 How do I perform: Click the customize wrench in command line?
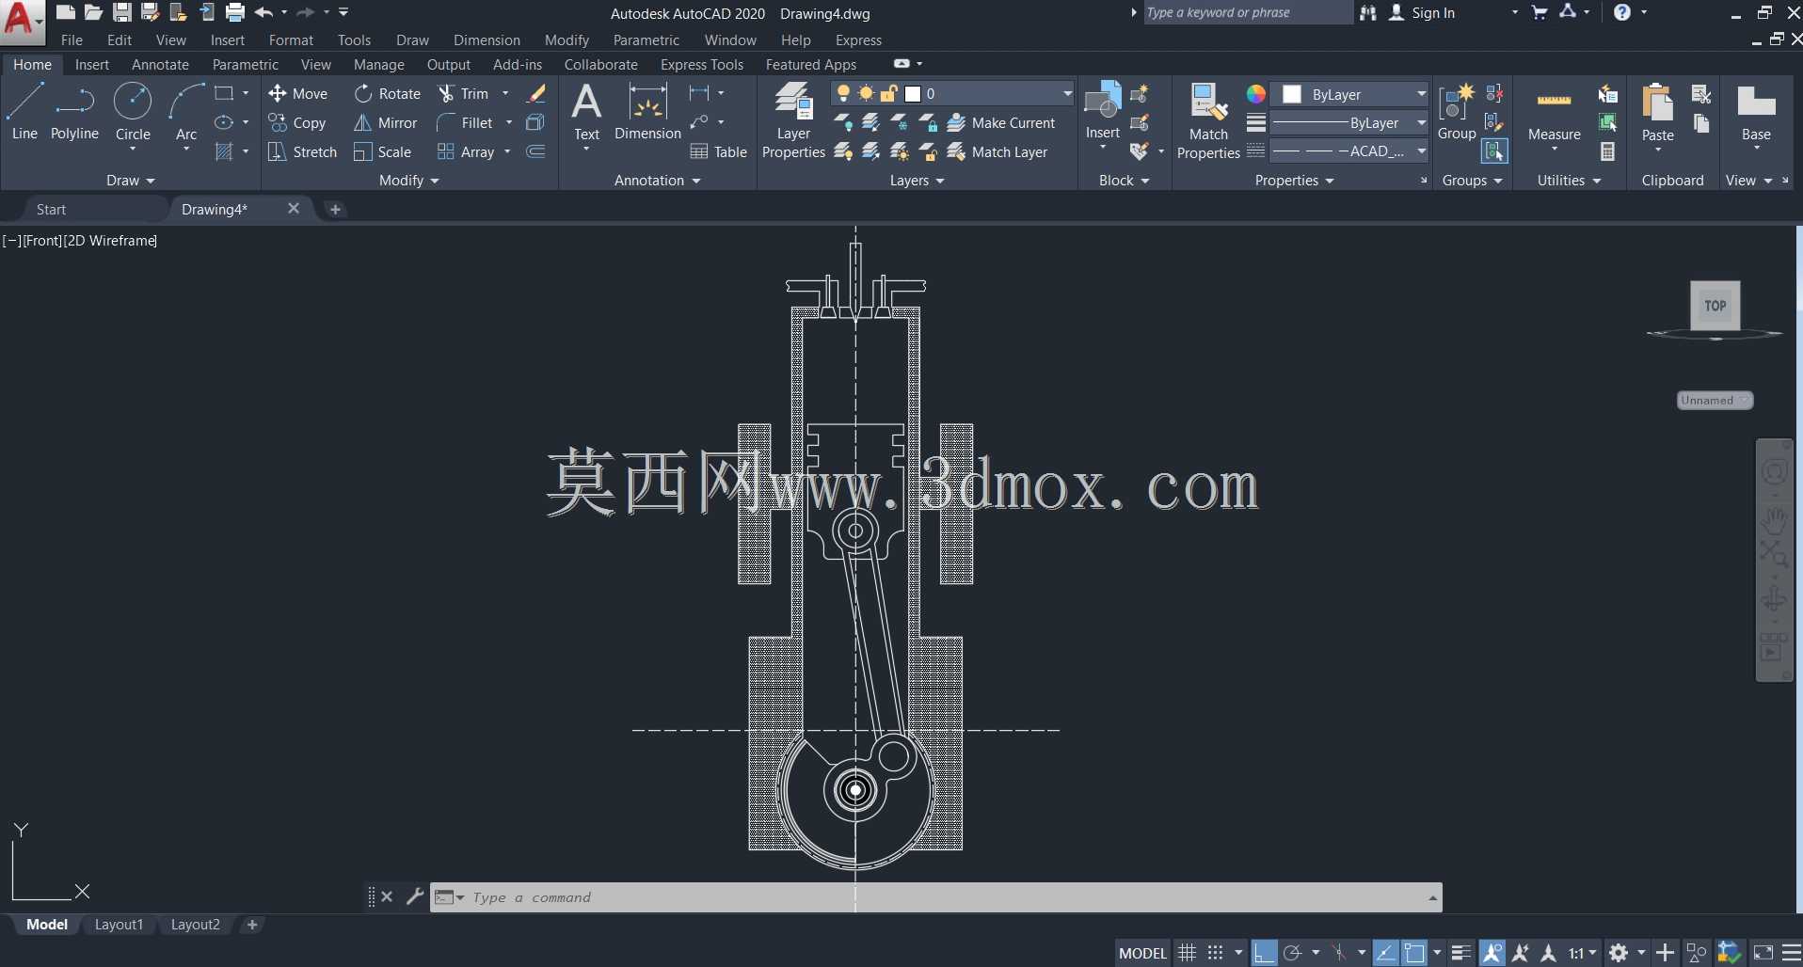tap(414, 896)
